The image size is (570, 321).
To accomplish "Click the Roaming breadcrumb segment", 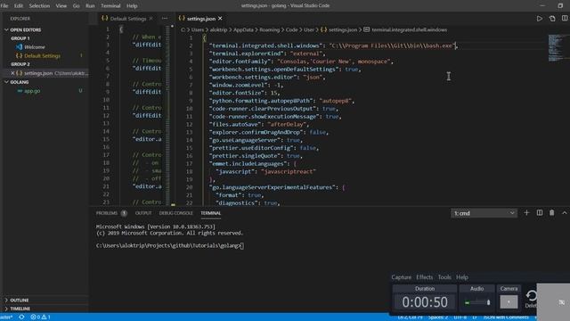I will (269, 29).
